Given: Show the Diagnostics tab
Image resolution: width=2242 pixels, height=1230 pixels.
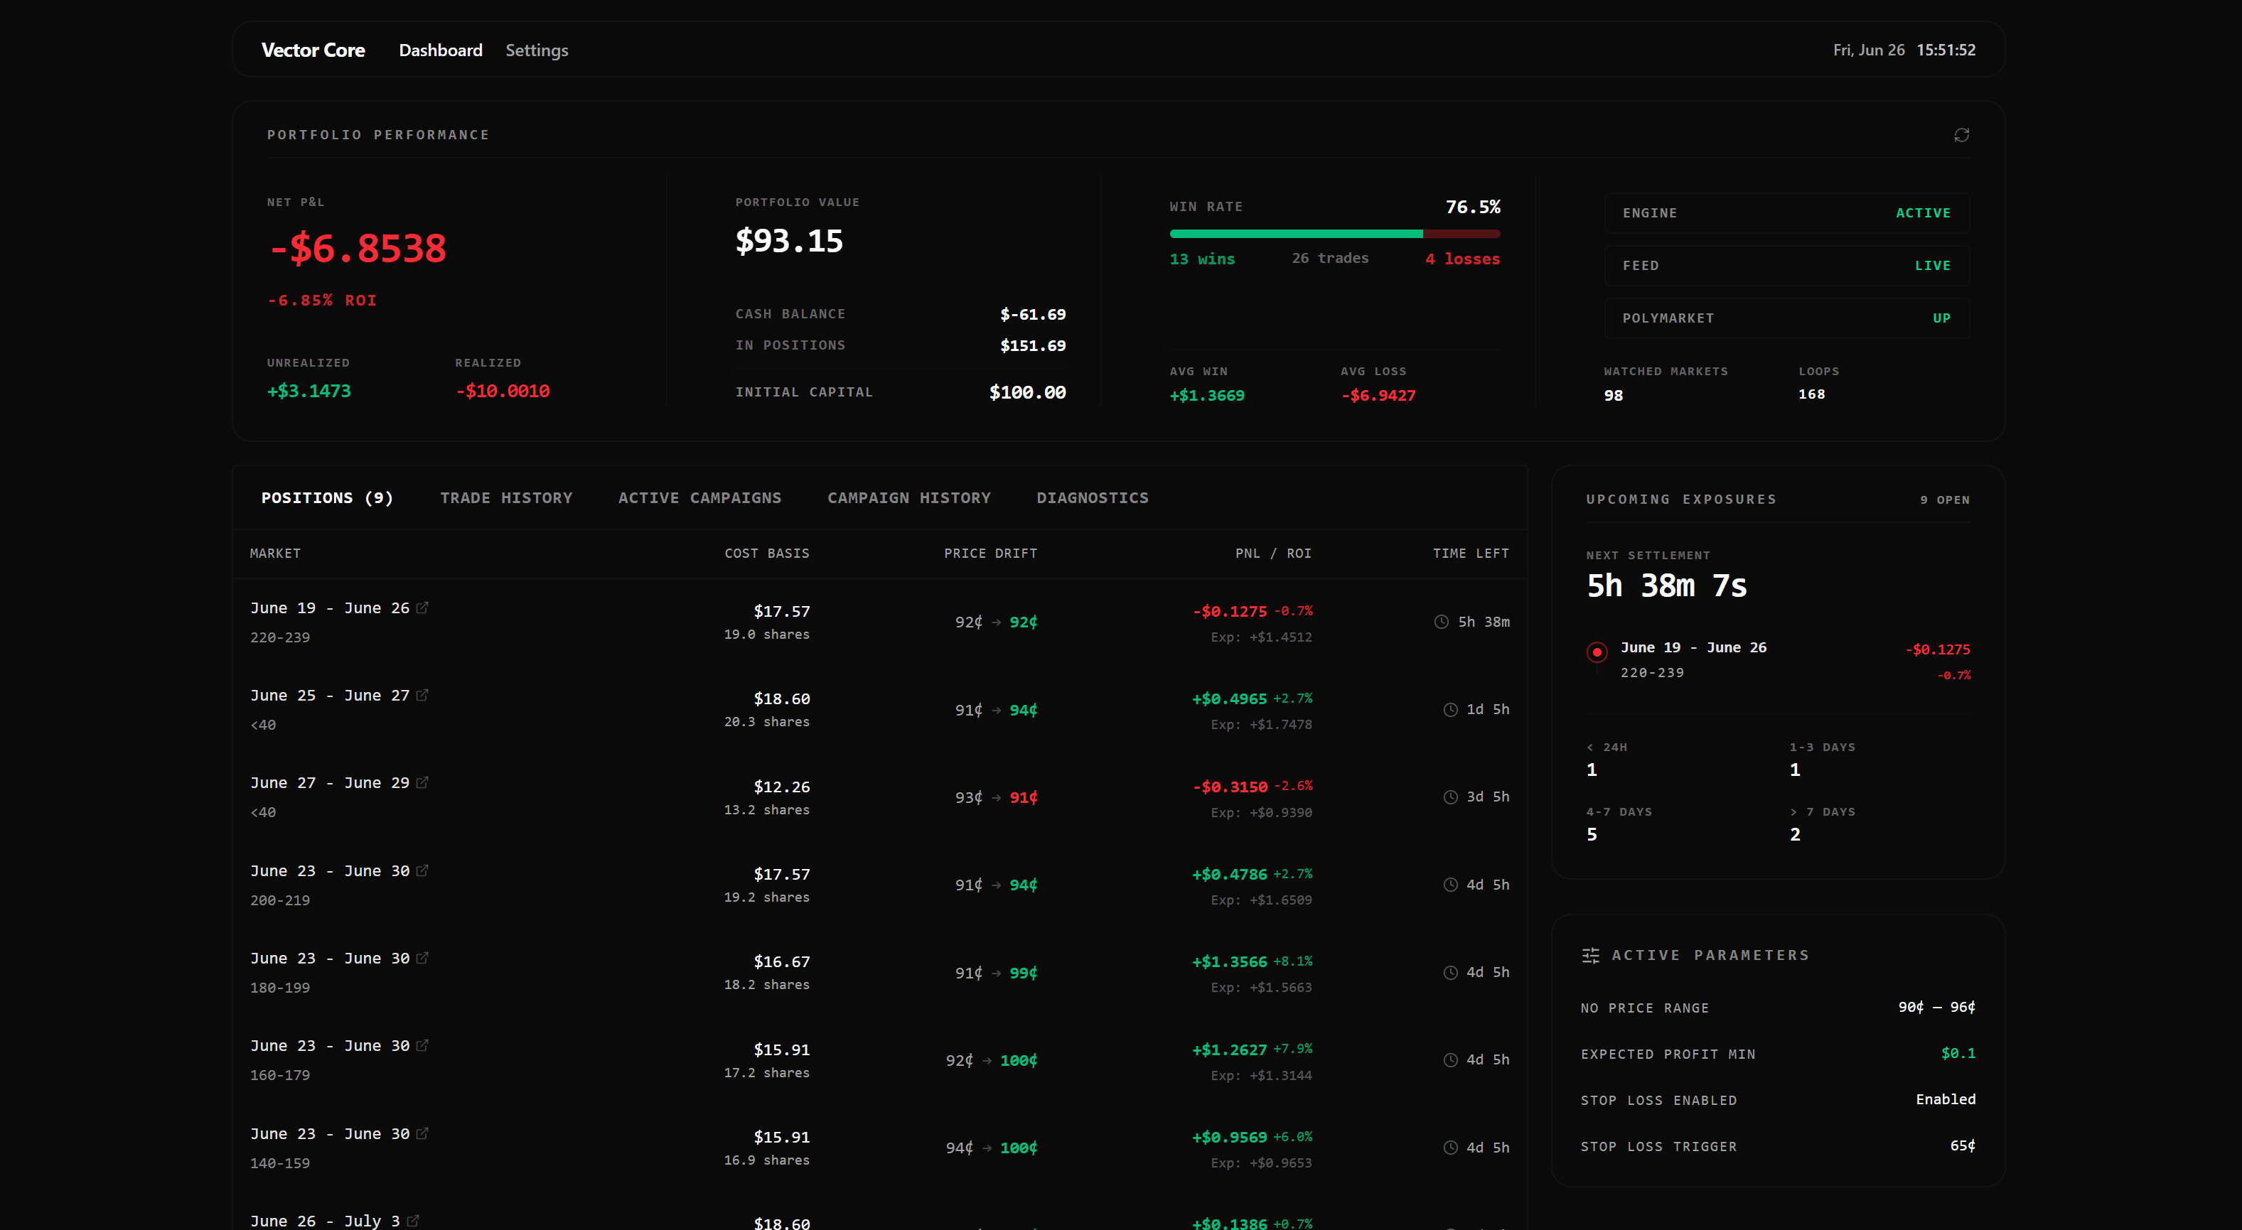Looking at the screenshot, I should coord(1093,497).
